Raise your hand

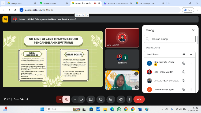(121, 99)
